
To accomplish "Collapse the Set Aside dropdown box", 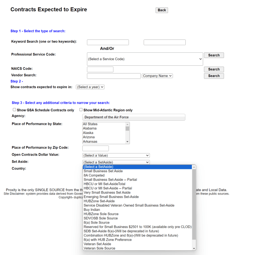I will click(116, 162).
